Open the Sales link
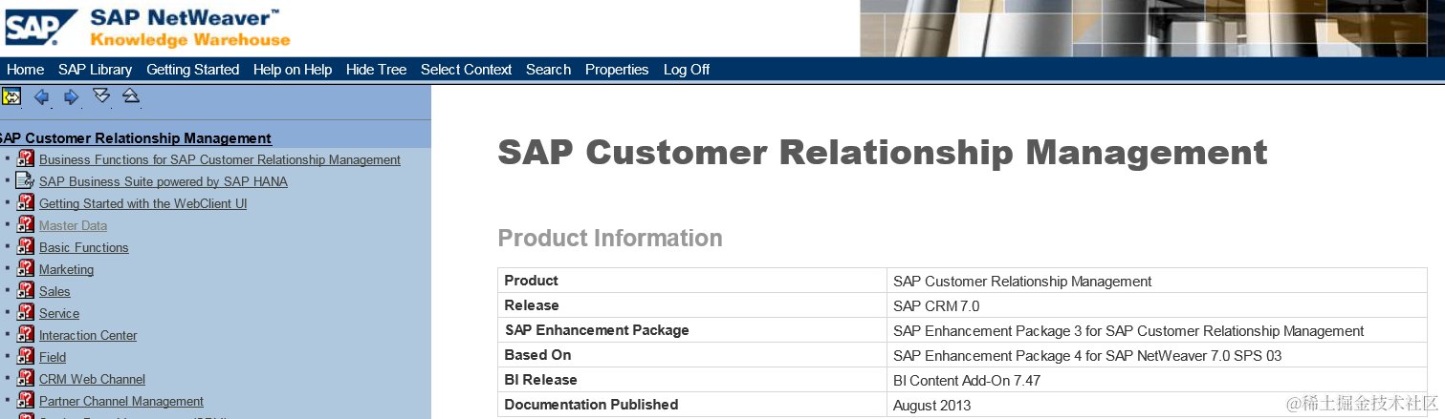This screenshot has width=1445, height=419. [x=55, y=291]
